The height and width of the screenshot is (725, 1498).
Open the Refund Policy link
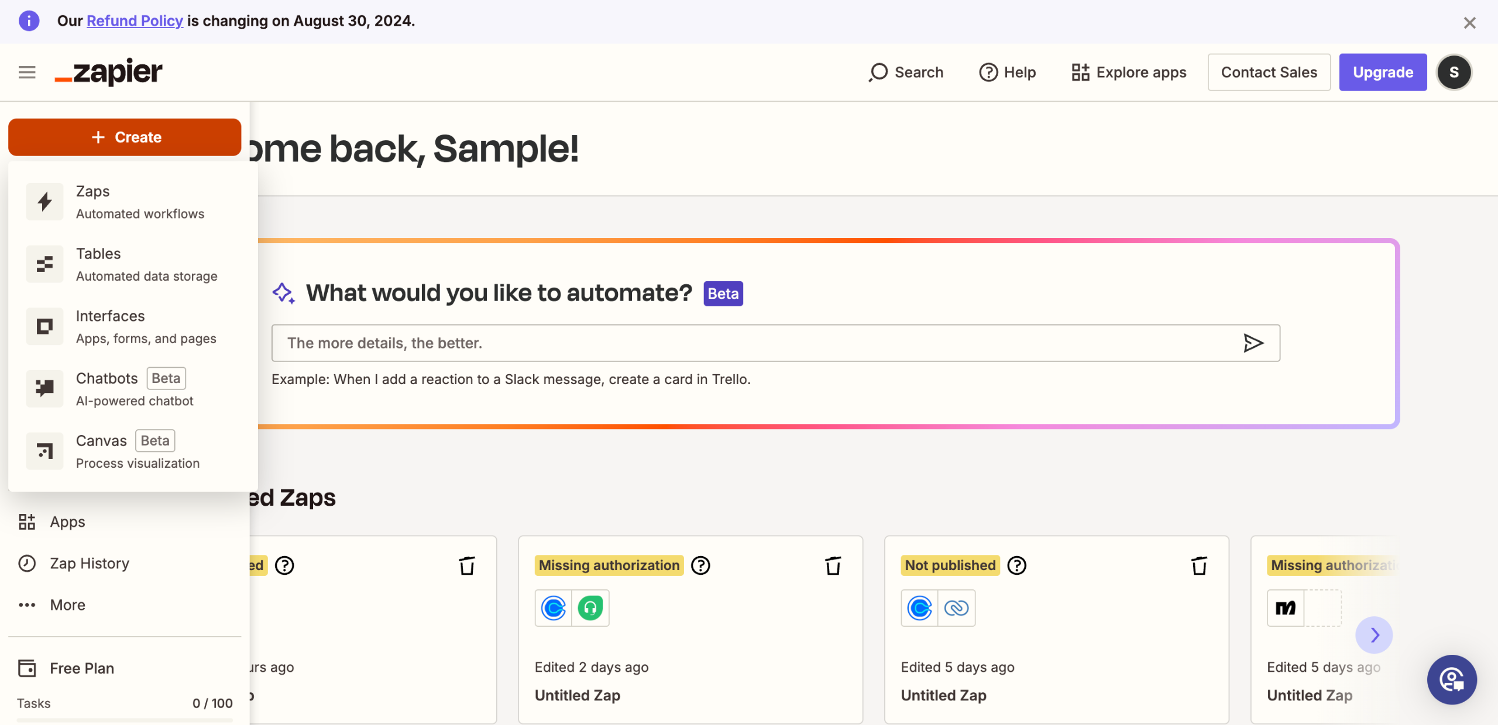135,21
